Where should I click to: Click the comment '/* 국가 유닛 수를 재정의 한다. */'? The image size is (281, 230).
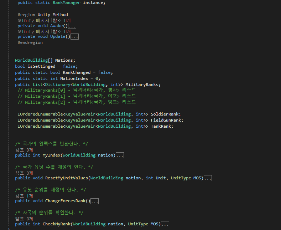(54, 167)
